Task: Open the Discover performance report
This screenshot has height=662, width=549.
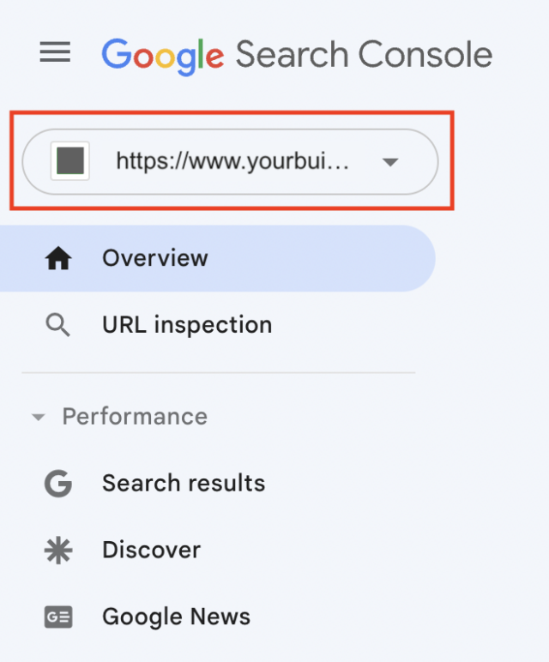Action: [151, 551]
